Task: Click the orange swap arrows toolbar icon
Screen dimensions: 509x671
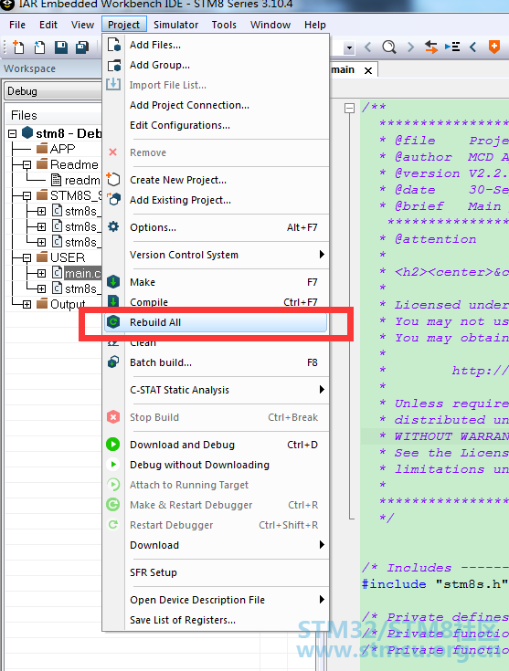Action: pyautogui.click(x=431, y=47)
